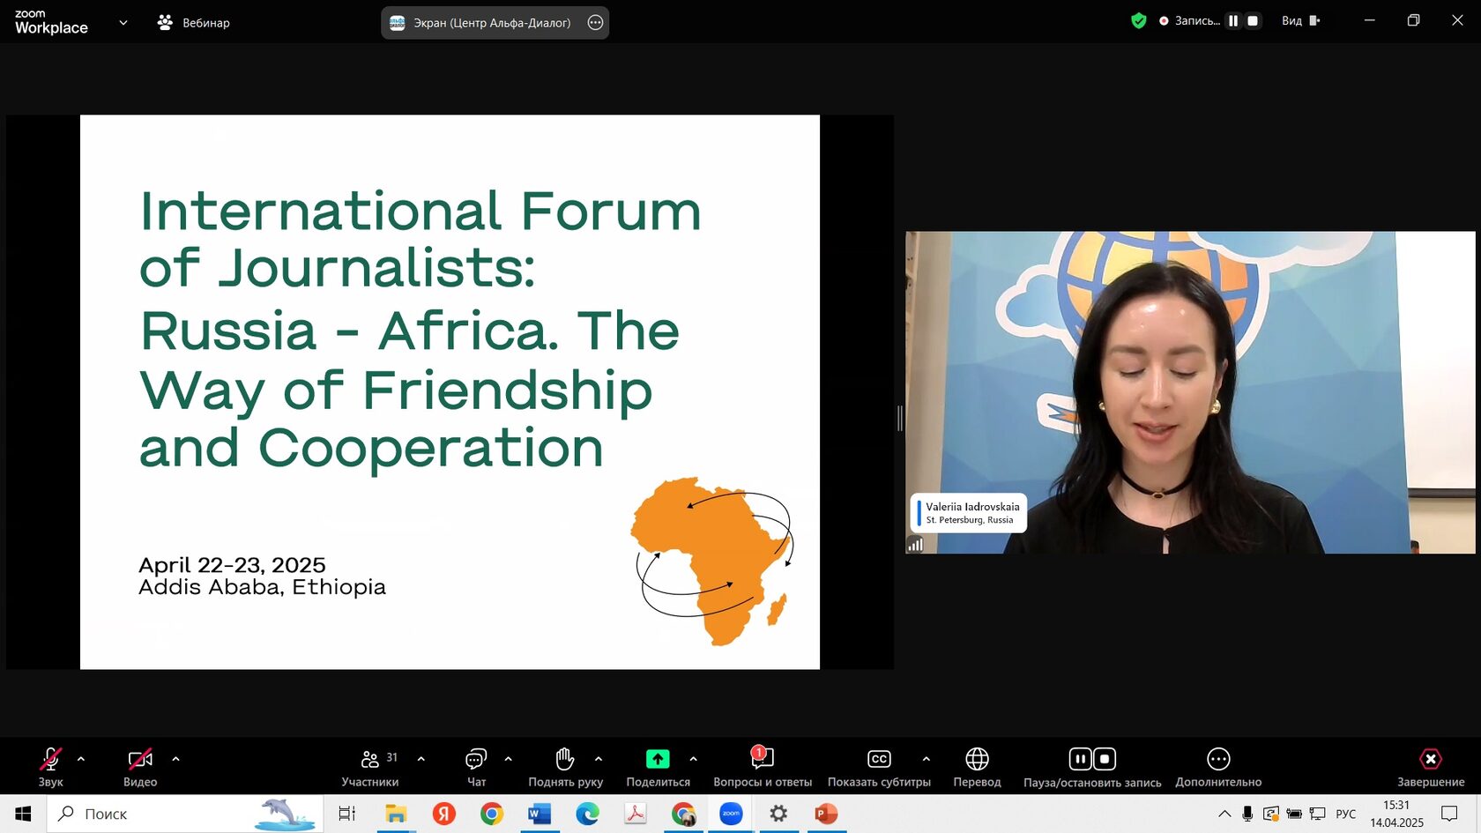
Task: Click Пауза/остановить запись toolbar button
Action: [1092, 766]
